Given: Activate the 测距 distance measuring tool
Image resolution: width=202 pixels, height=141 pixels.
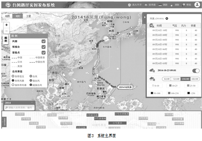Looking at the screenshot, I should coord(160,5).
